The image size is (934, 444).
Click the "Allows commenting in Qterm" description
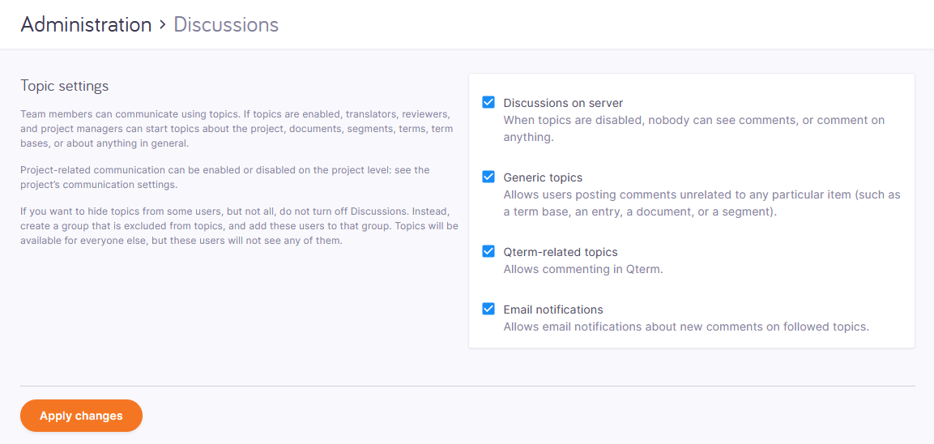click(x=583, y=269)
